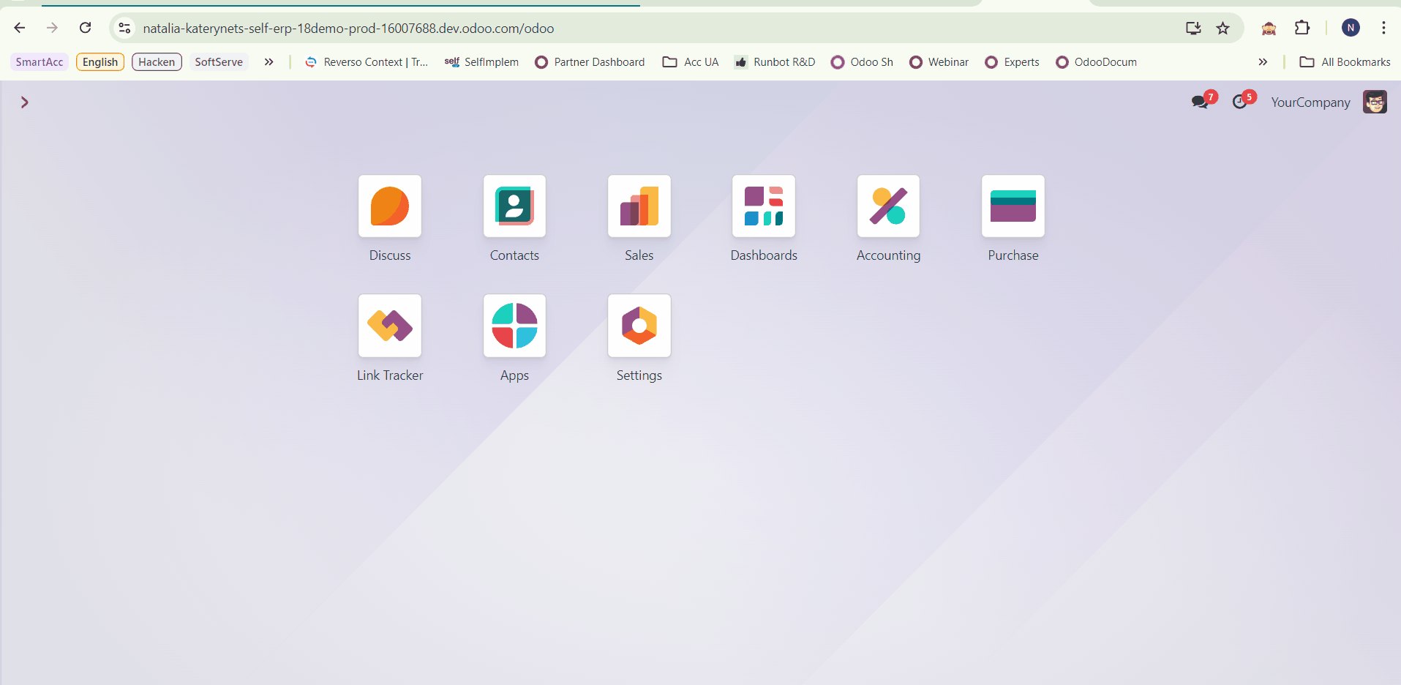Open the Acc UA bookmark folder
This screenshot has width=1401, height=685.
pos(691,62)
